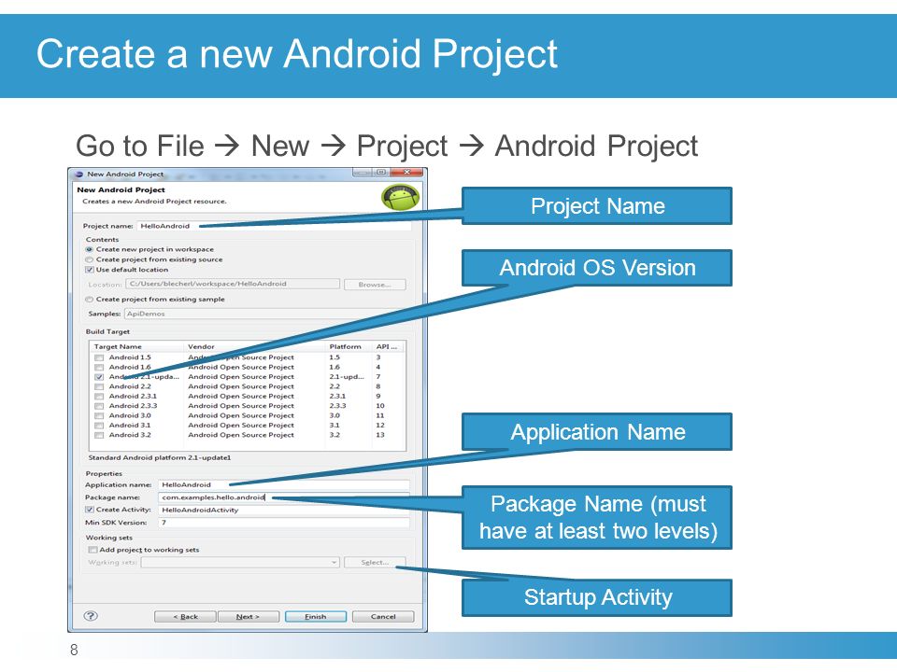Click the Next button
Viewport: 897px width, 672px height.
click(x=249, y=617)
